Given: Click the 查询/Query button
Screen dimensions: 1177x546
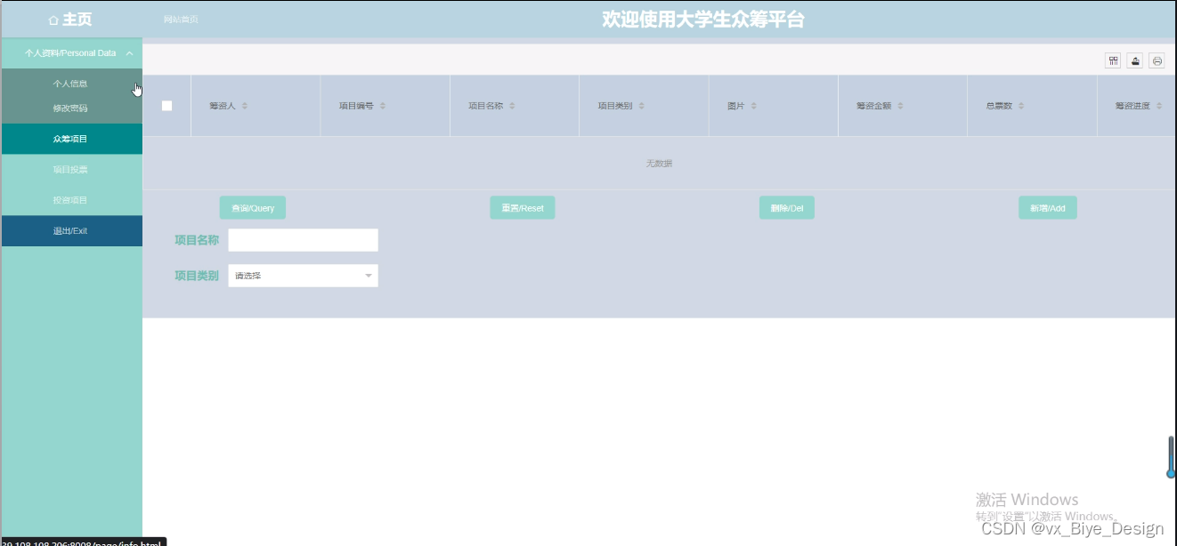Looking at the screenshot, I should pos(253,208).
